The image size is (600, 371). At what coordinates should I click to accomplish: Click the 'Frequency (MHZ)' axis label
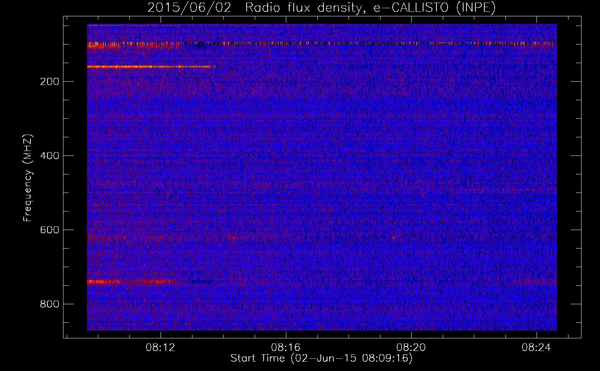click(28, 178)
